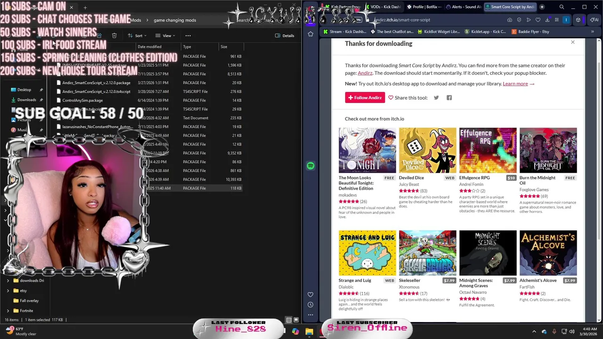This screenshot has width=603, height=339.
Task: Expand hidden bookmarks chevron
Action: tap(593, 32)
